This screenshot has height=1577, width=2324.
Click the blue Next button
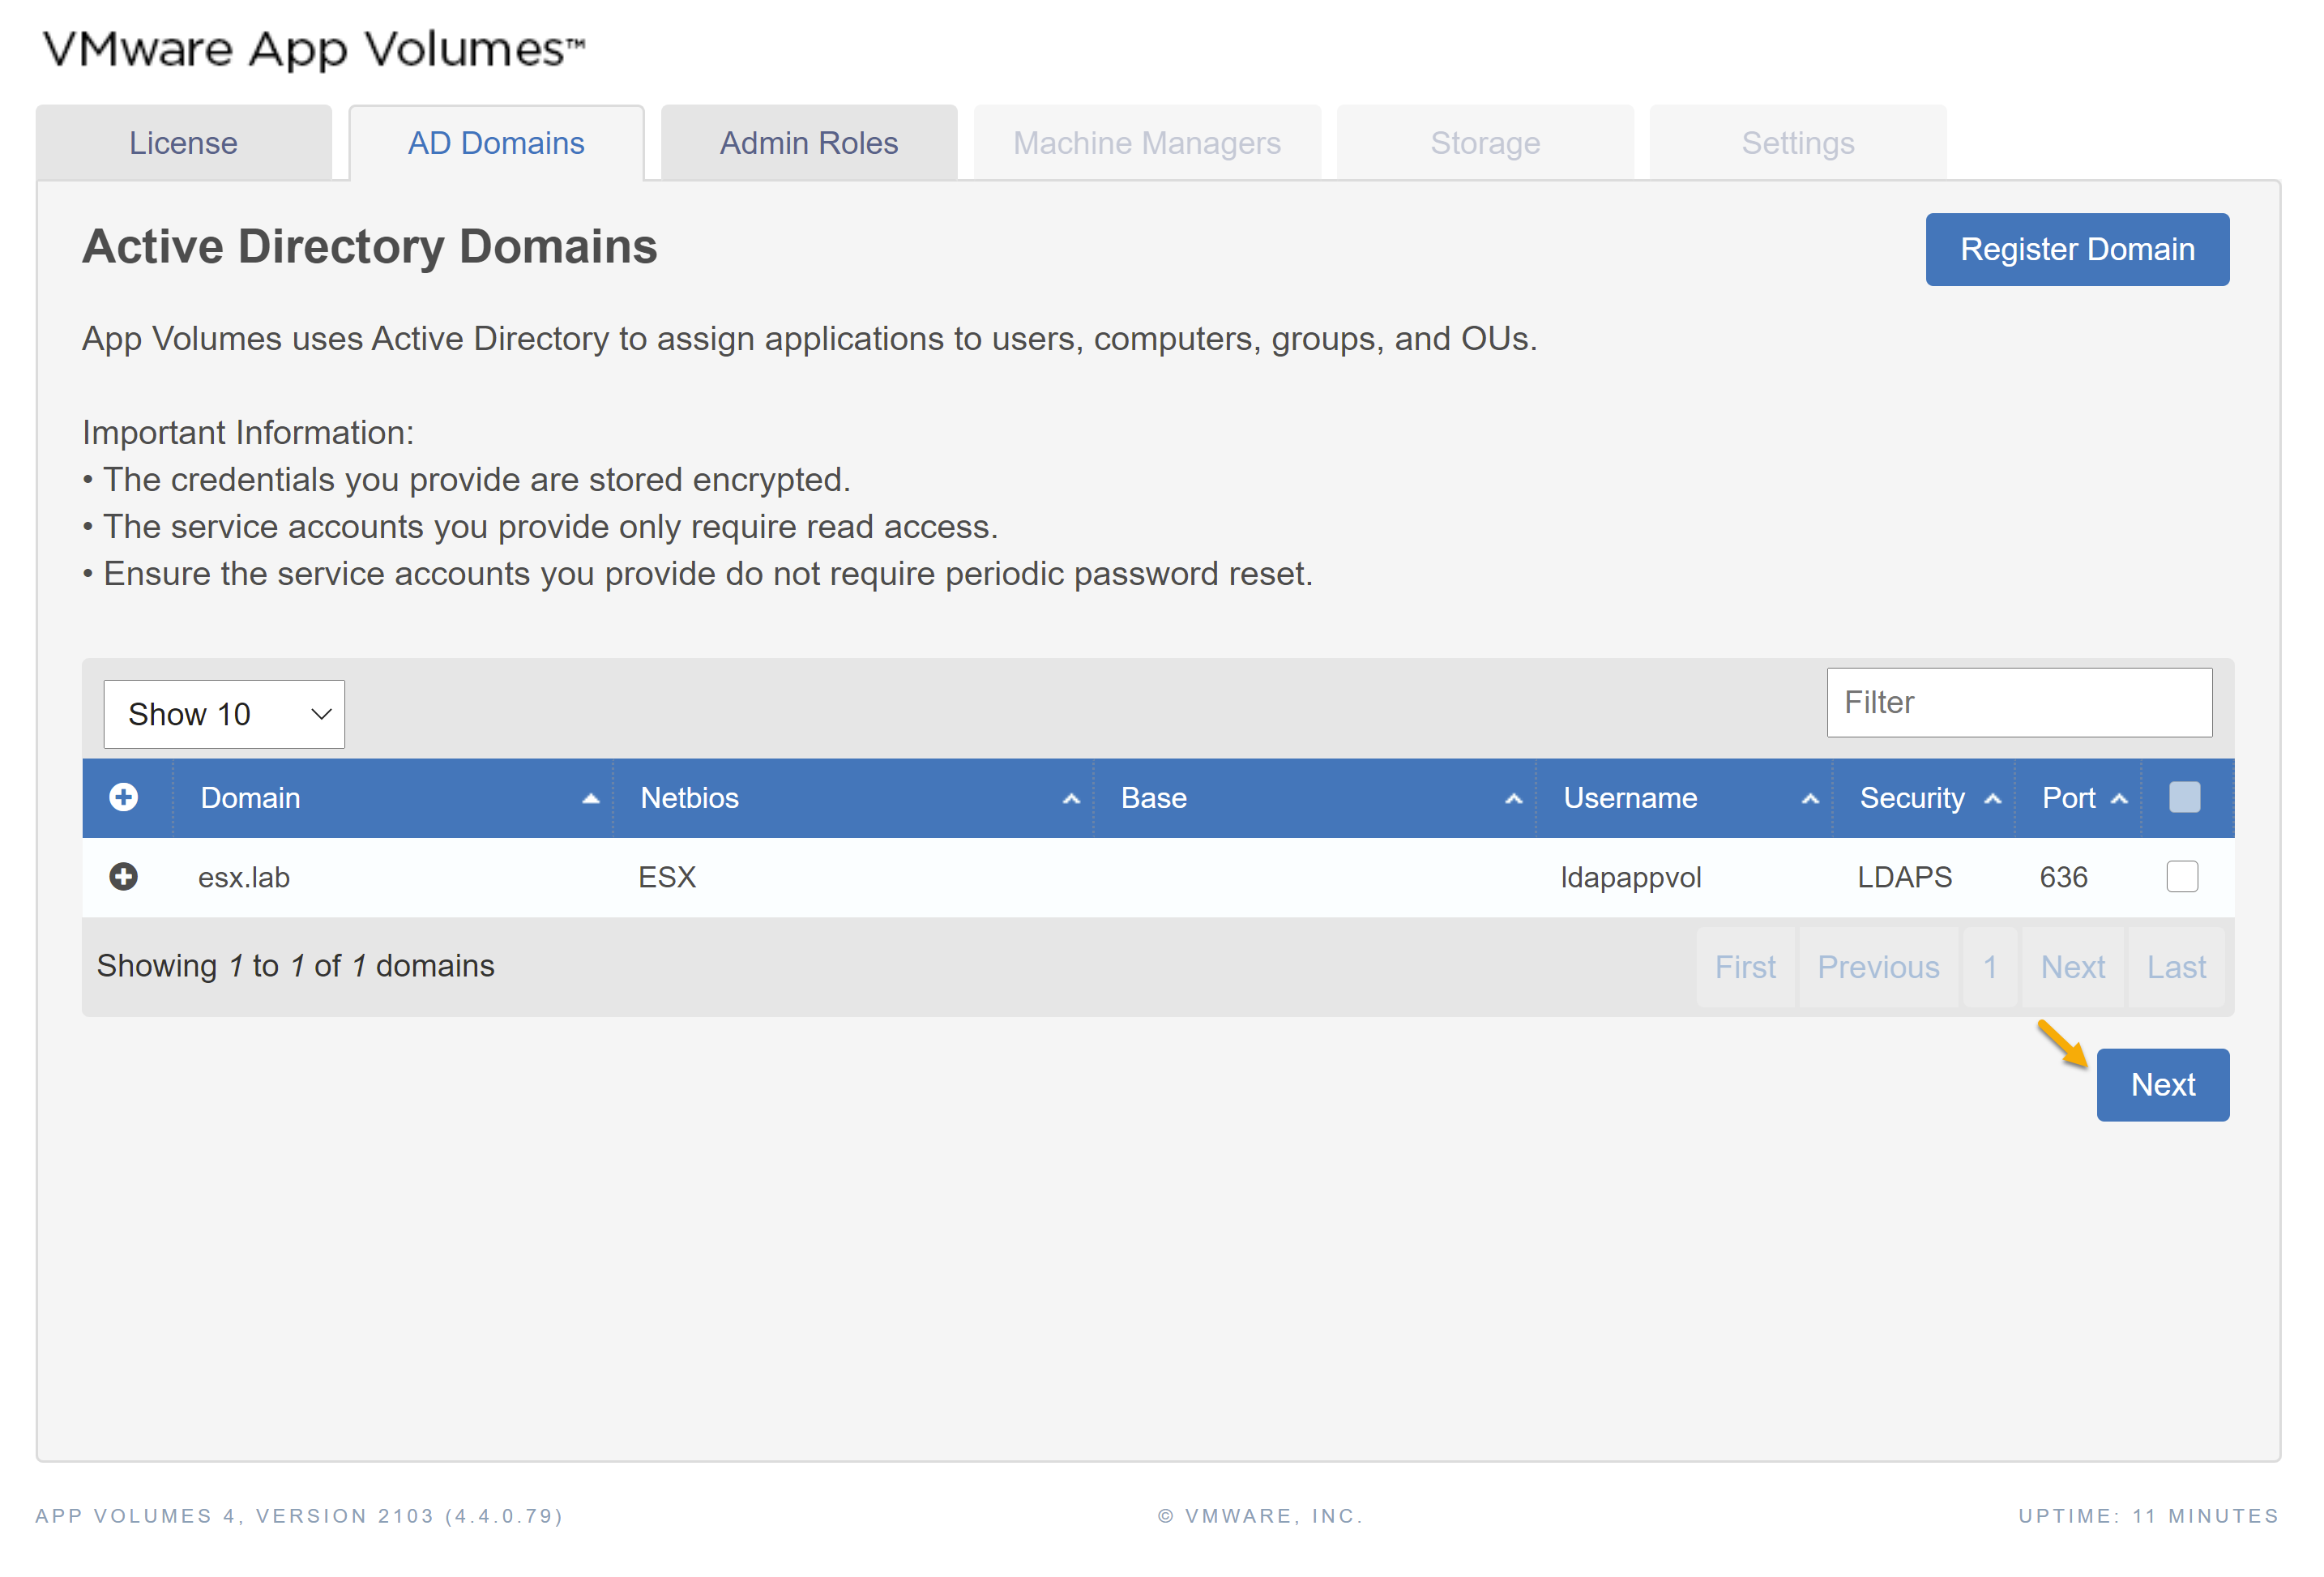[2164, 1086]
